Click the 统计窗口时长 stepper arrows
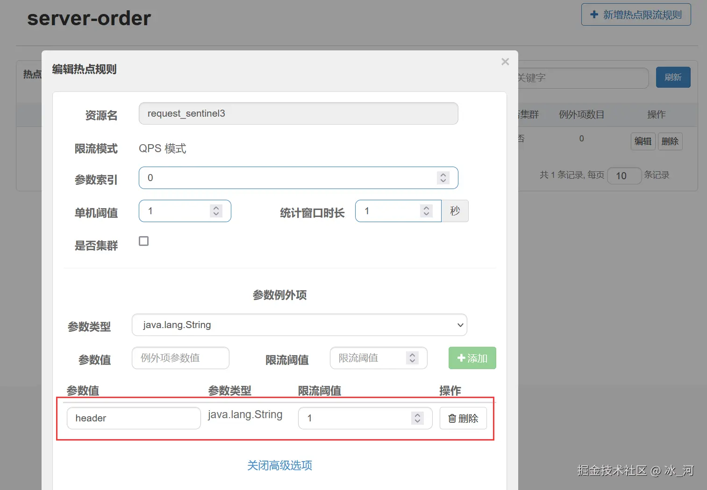The image size is (707, 490). [426, 211]
